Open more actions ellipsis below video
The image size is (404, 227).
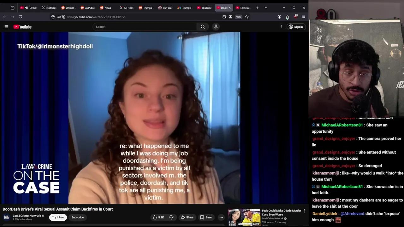[221, 217]
